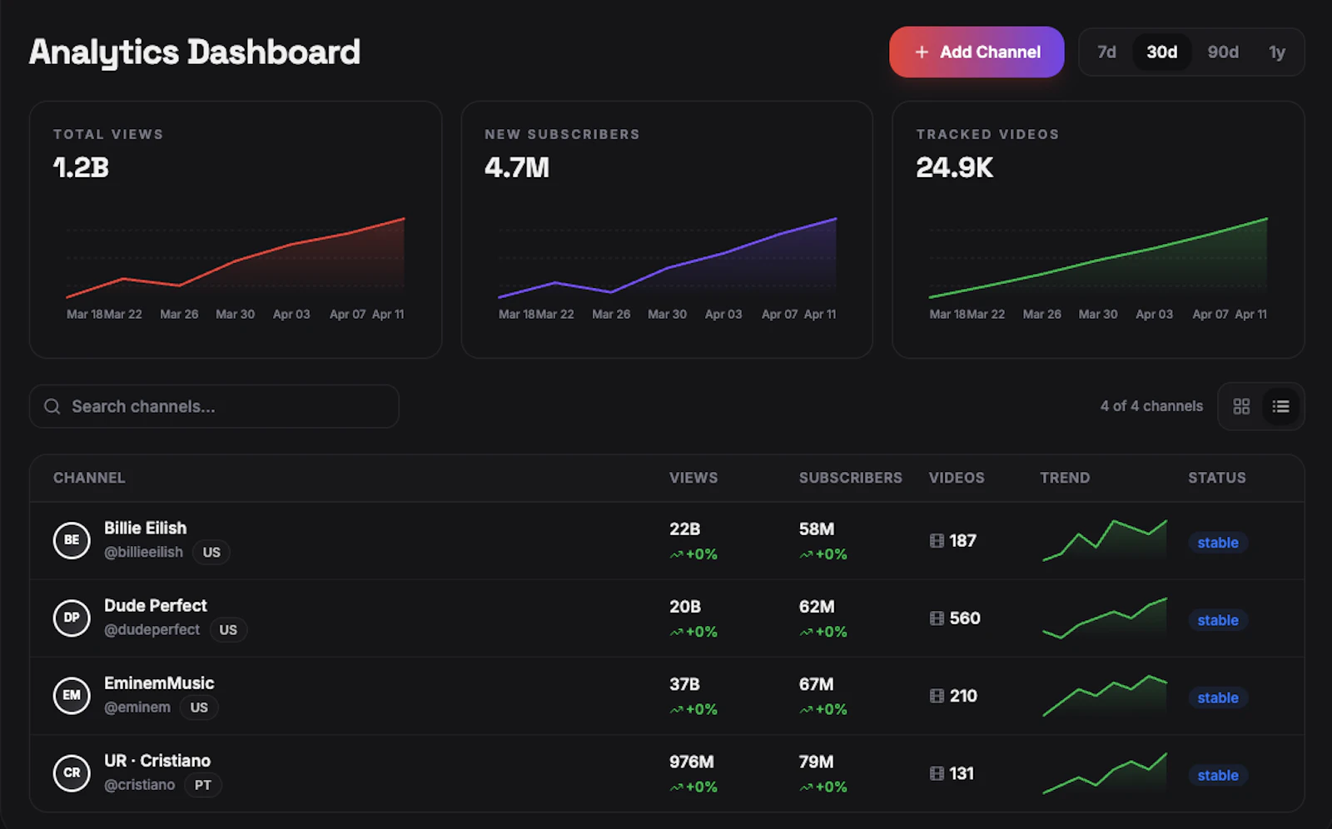Click the BE avatar for Billie Eilish
The width and height of the screenshot is (1332, 829).
[x=72, y=540]
